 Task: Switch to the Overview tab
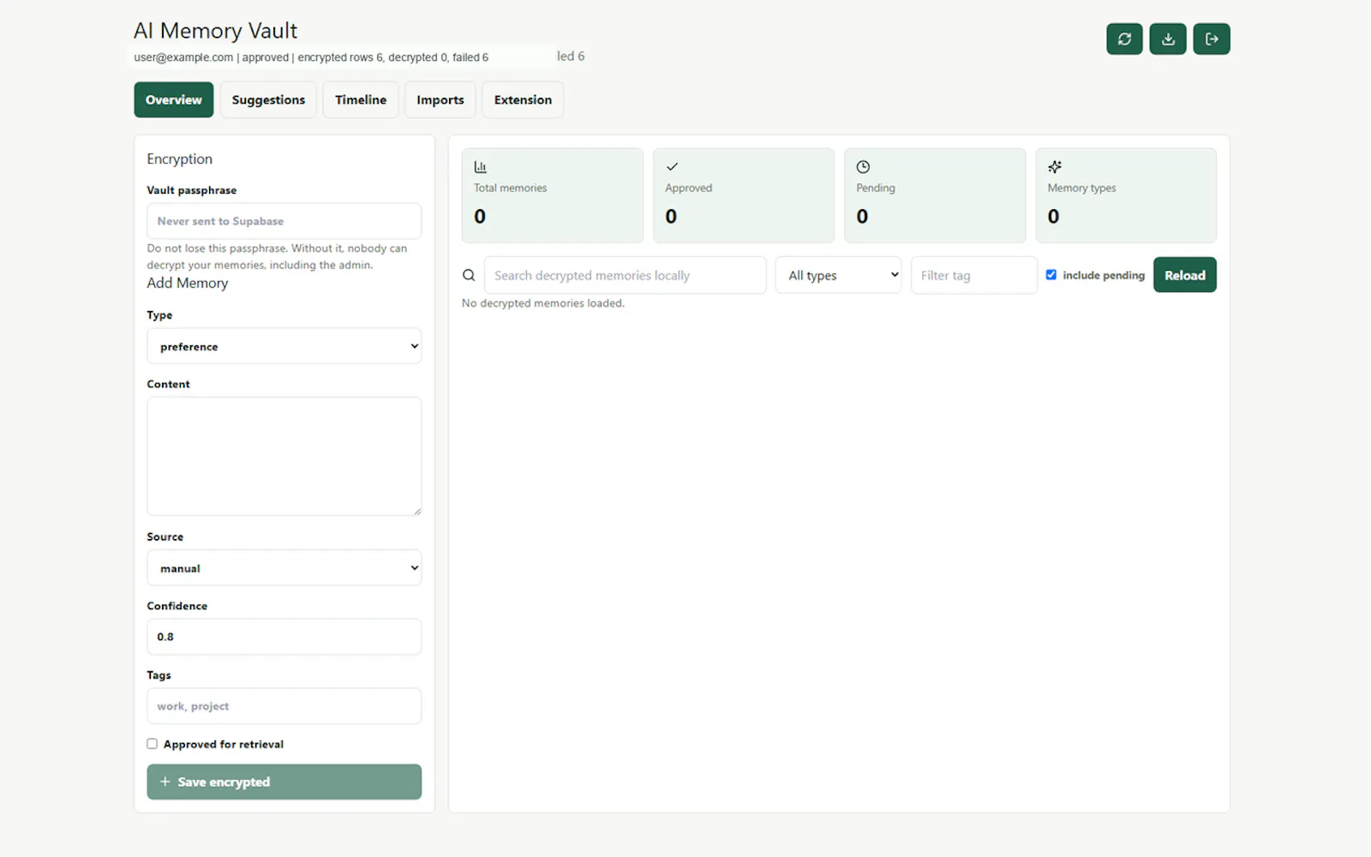coord(174,99)
